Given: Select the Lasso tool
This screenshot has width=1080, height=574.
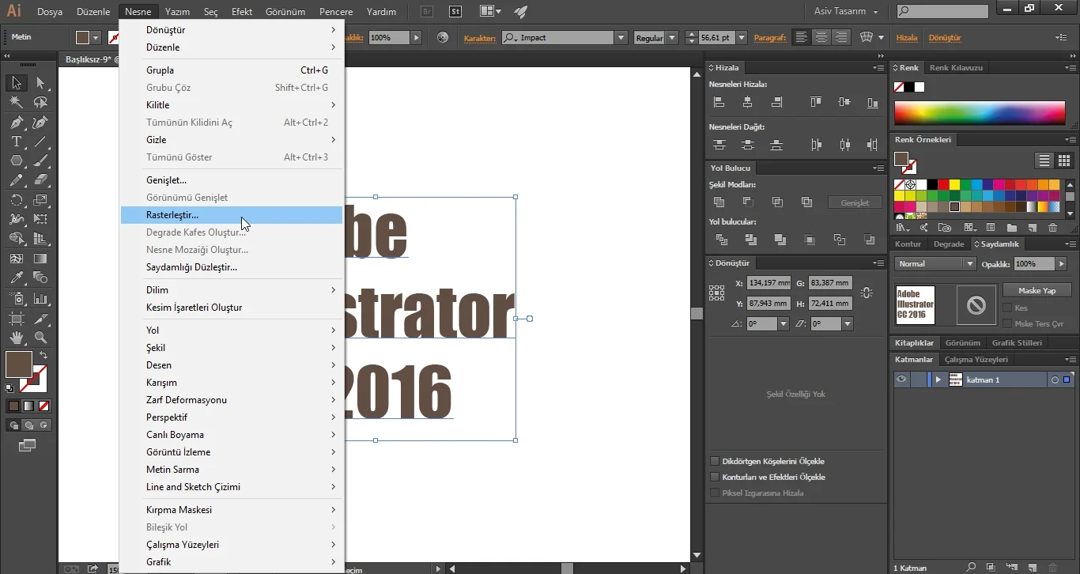Looking at the screenshot, I should tap(40, 103).
